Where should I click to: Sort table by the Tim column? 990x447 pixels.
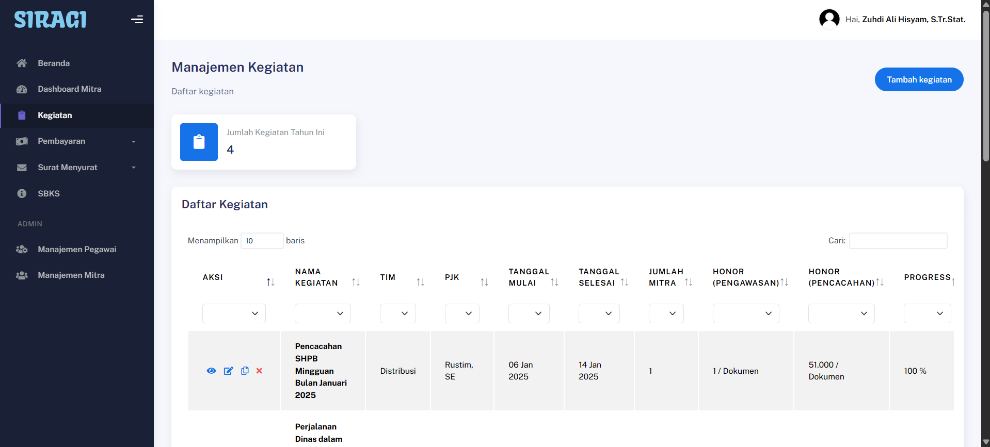(x=420, y=282)
